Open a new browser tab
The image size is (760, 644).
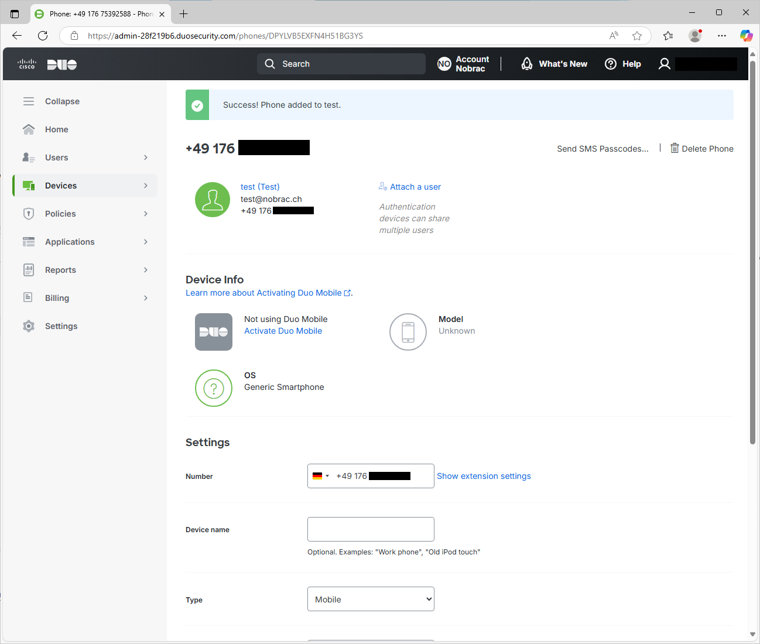pos(183,13)
